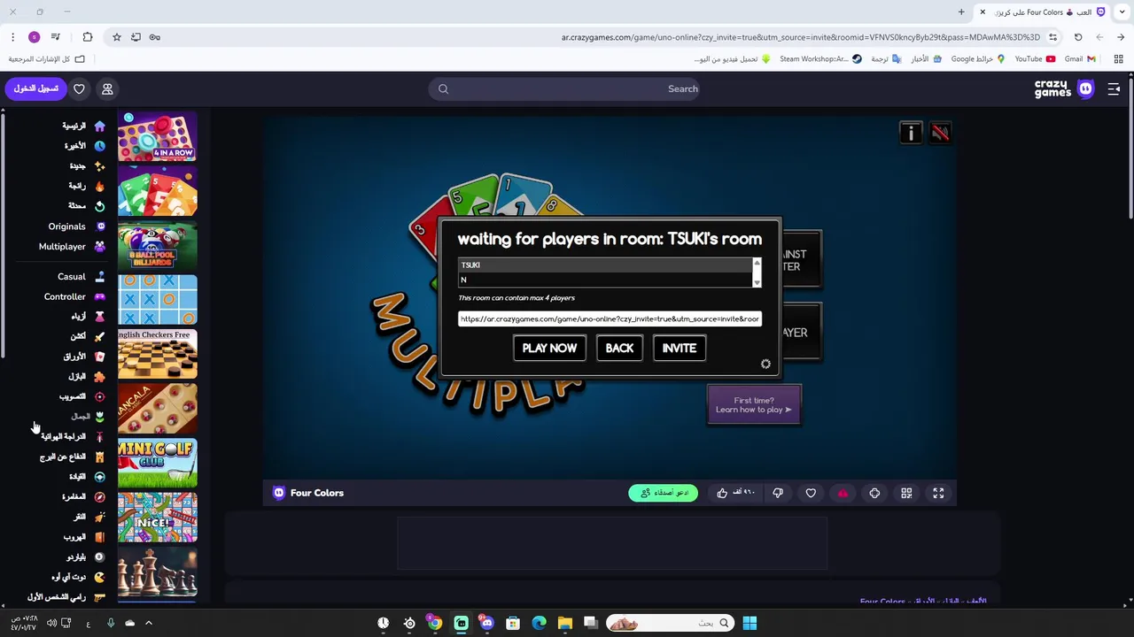Click the puzzle-shaped icon under game
The image size is (1134, 637).
click(874, 493)
